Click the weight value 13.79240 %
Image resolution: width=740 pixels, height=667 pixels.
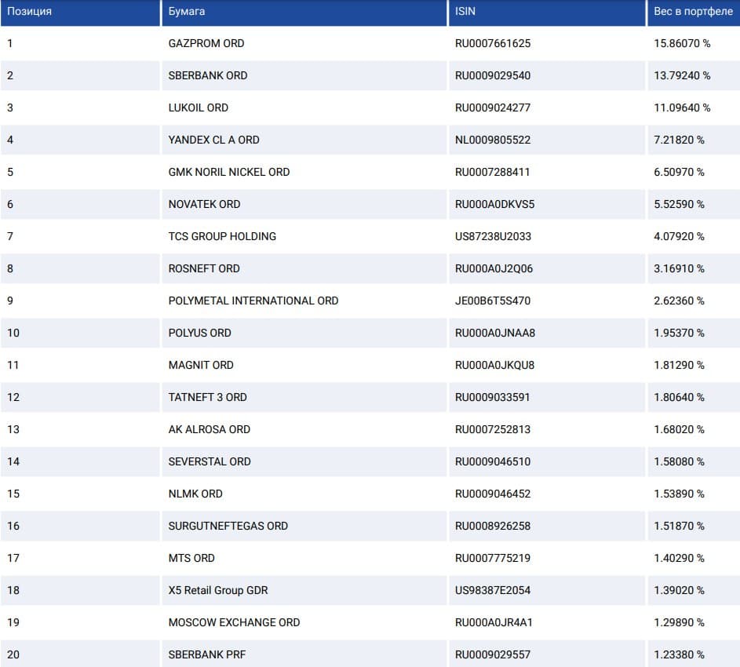pyautogui.click(x=682, y=75)
